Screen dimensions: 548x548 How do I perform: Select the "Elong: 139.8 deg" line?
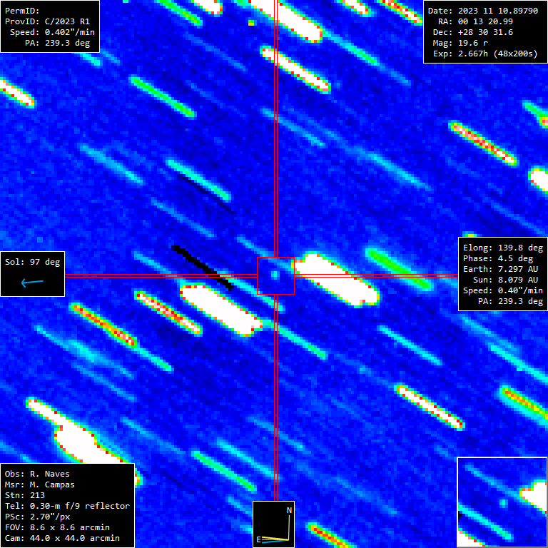503,248
